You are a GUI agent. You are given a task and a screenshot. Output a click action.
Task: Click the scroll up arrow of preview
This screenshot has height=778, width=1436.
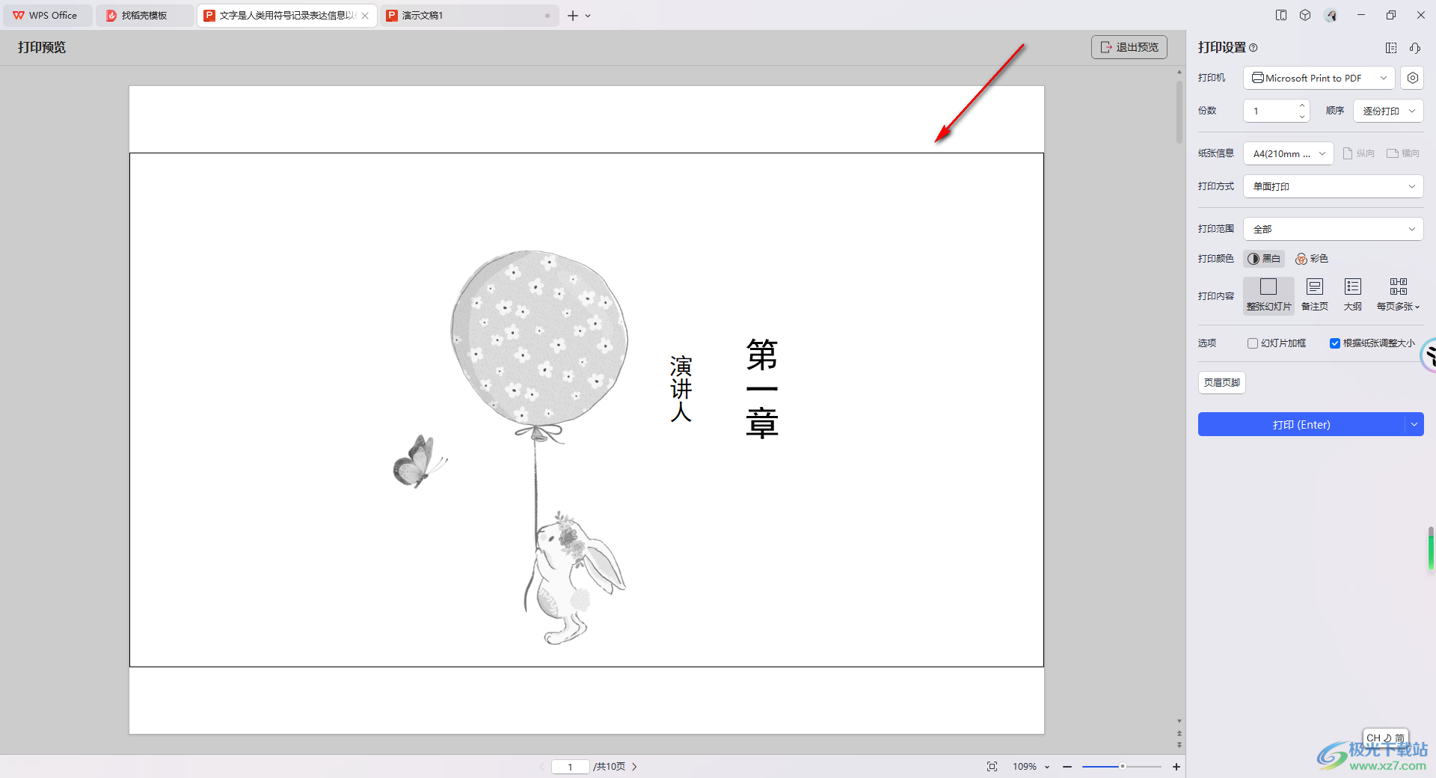[1179, 73]
